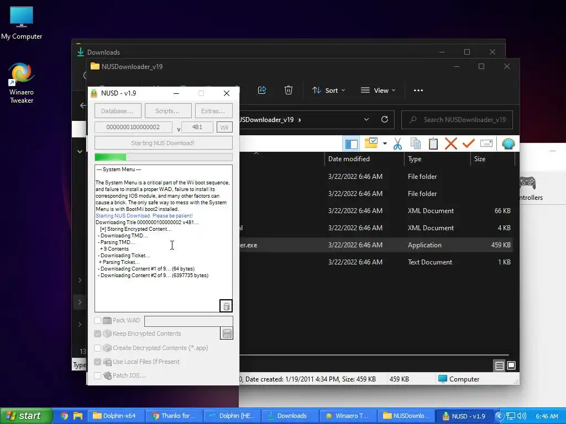
Task: Click the Cut scissors icon
Action: click(398, 144)
